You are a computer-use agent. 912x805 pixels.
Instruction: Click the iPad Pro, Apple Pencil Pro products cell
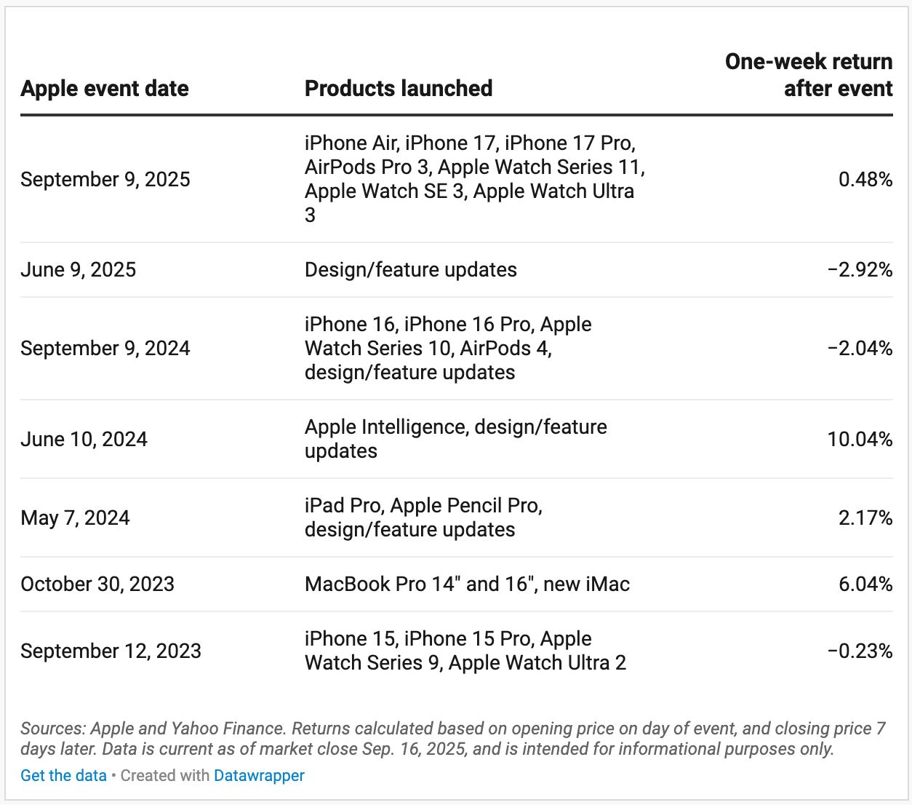(x=424, y=517)
